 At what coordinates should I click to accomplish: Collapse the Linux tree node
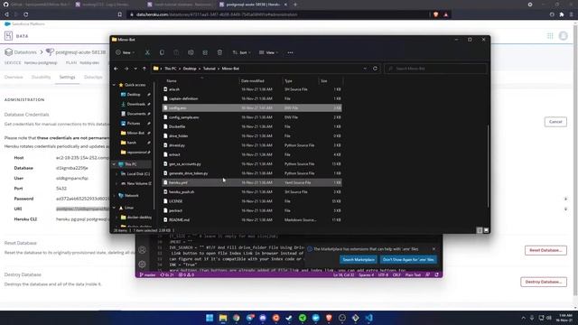click(x=114, y=208)
